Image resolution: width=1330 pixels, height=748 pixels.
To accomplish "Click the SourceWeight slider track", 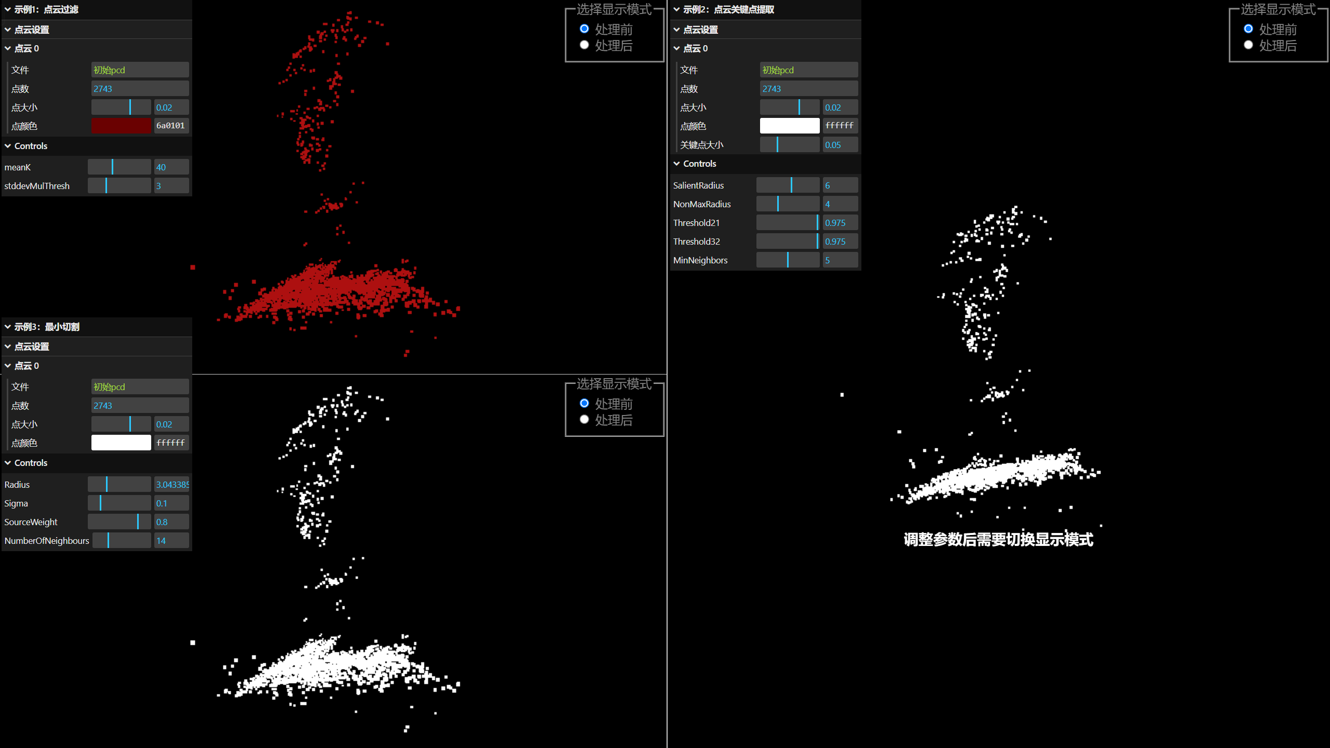I will 119,522.
